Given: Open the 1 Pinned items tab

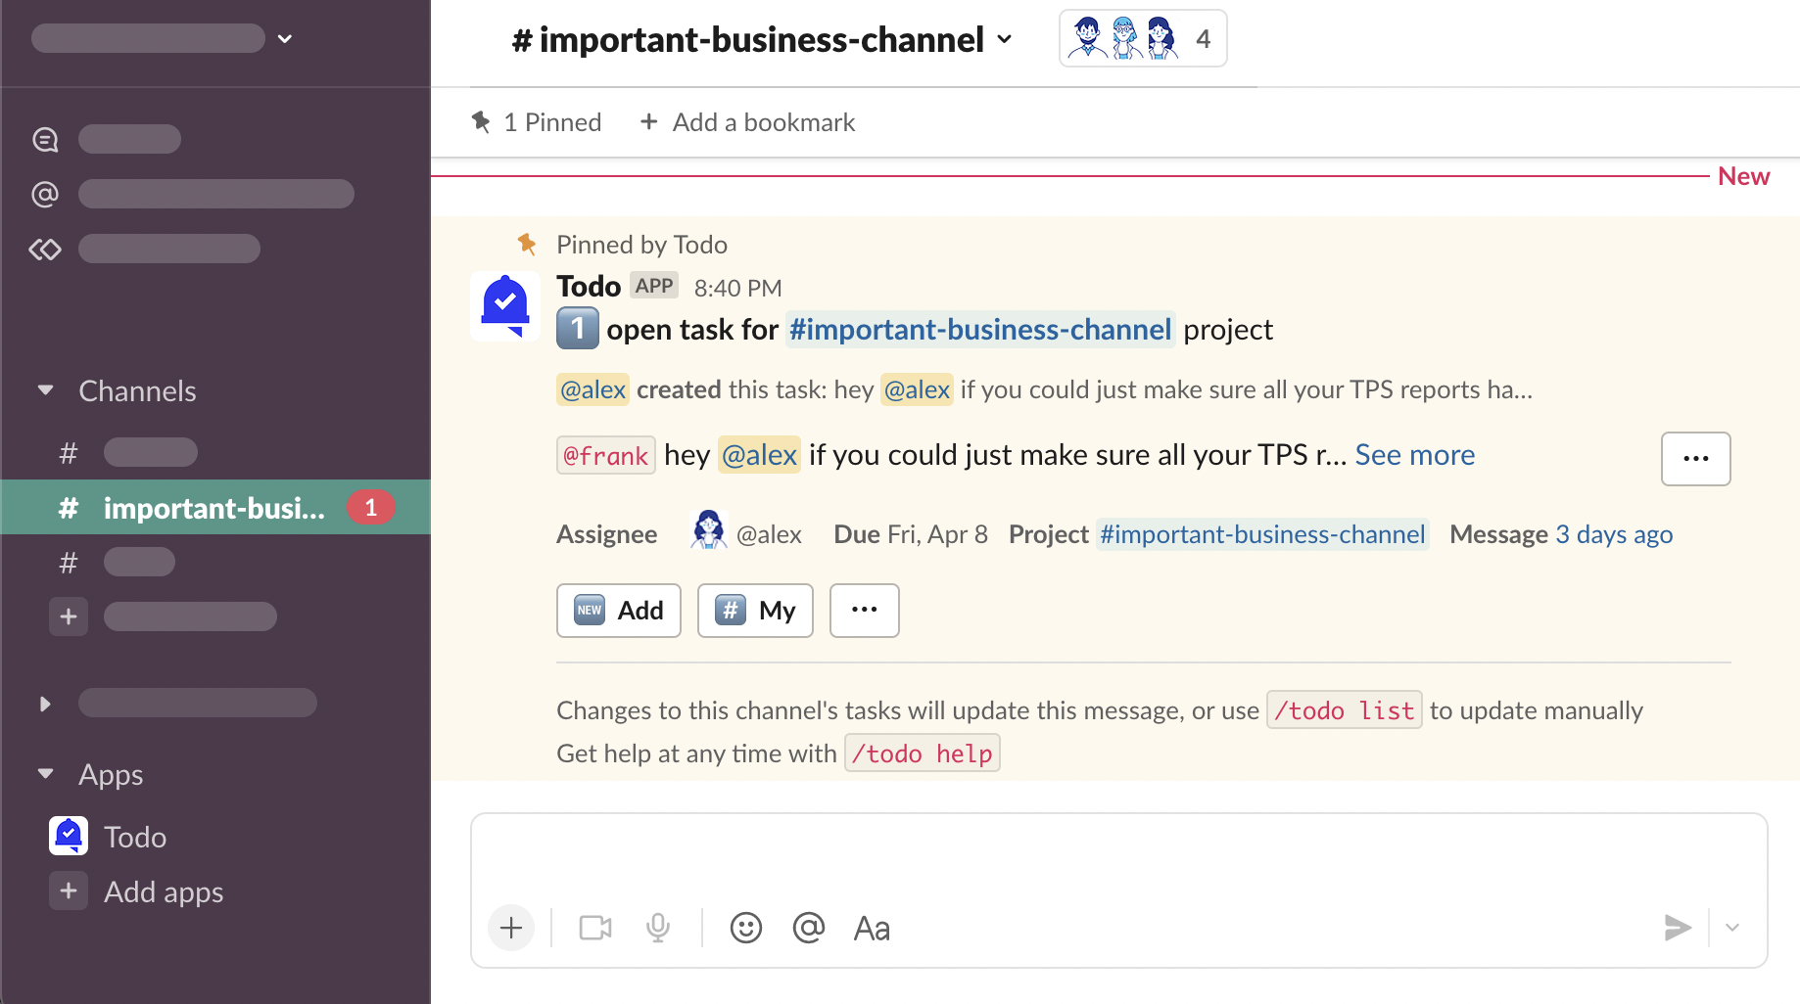Looking at the screenshot, I should pyautogui.click(x=537, y=122).
